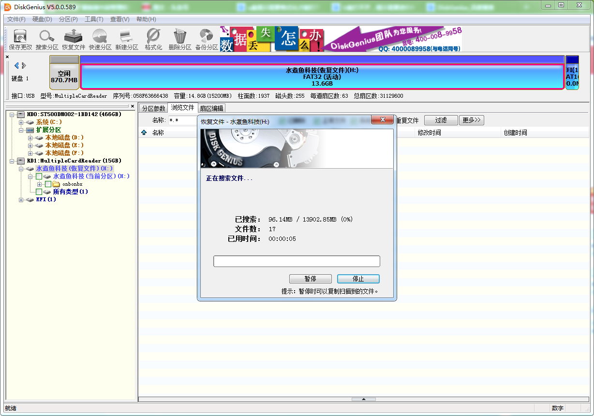Sort by the 名称 column header

click(x=158, y=133)
